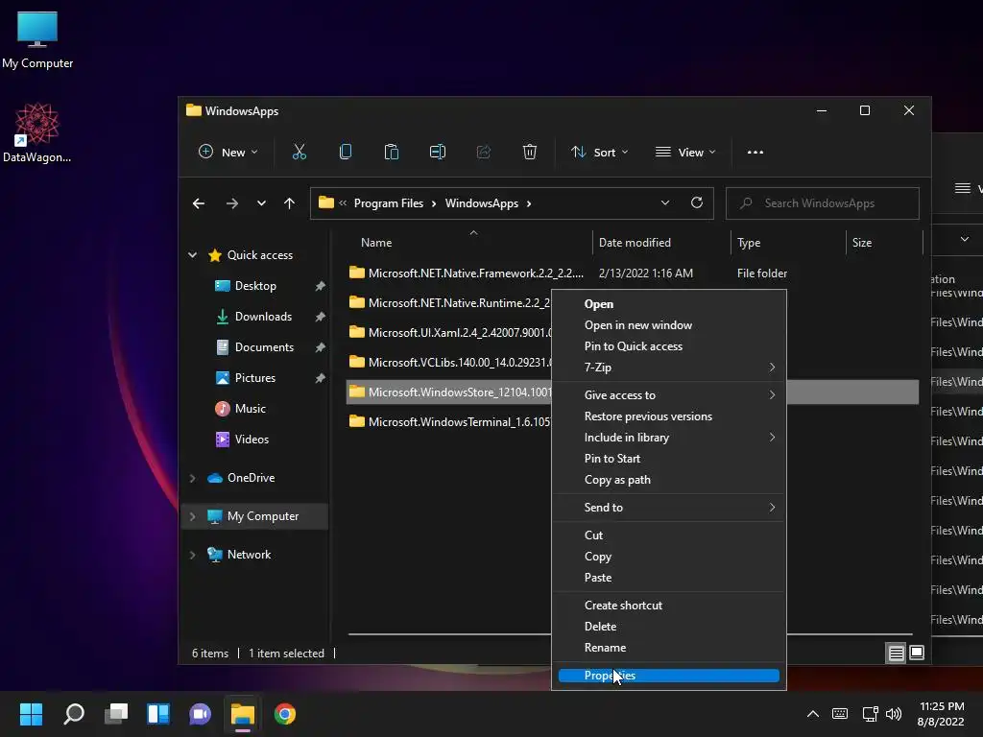
Task: Click Program Files in the address bar
Action: [x=388, y=203]
